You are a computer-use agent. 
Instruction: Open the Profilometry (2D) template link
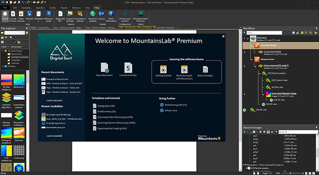coord(106,112)
